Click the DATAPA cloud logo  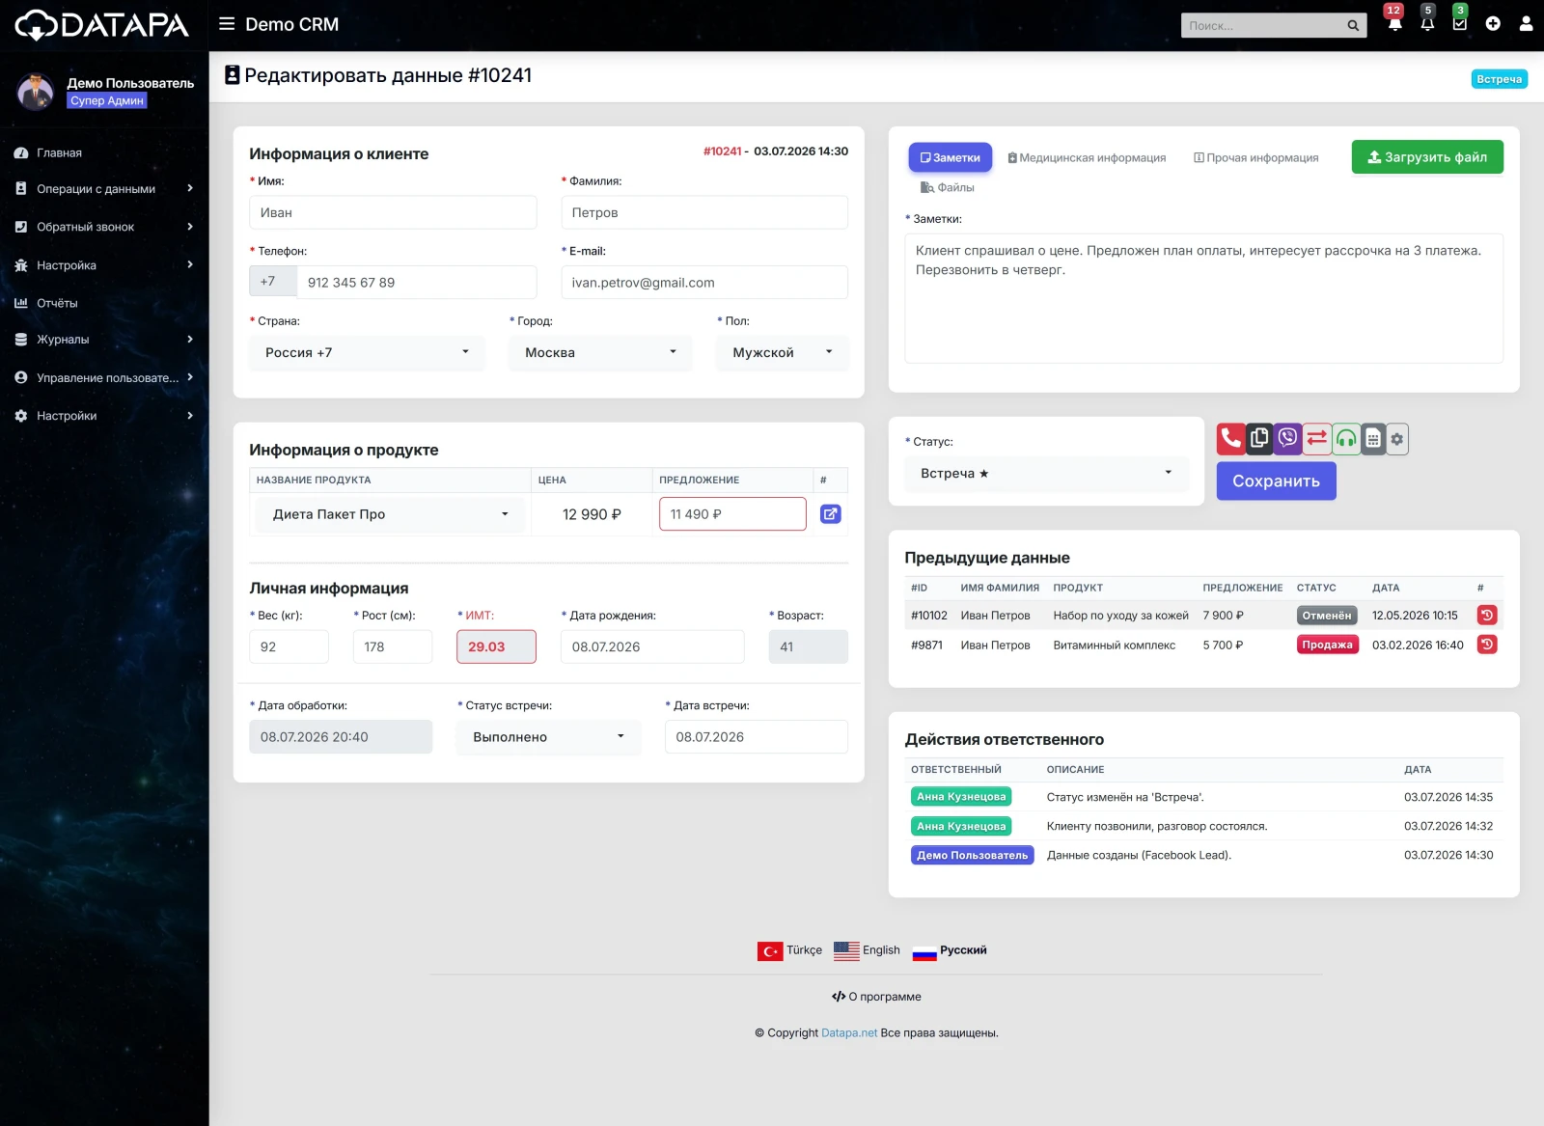pyautogui.click(x=101, y=25)
